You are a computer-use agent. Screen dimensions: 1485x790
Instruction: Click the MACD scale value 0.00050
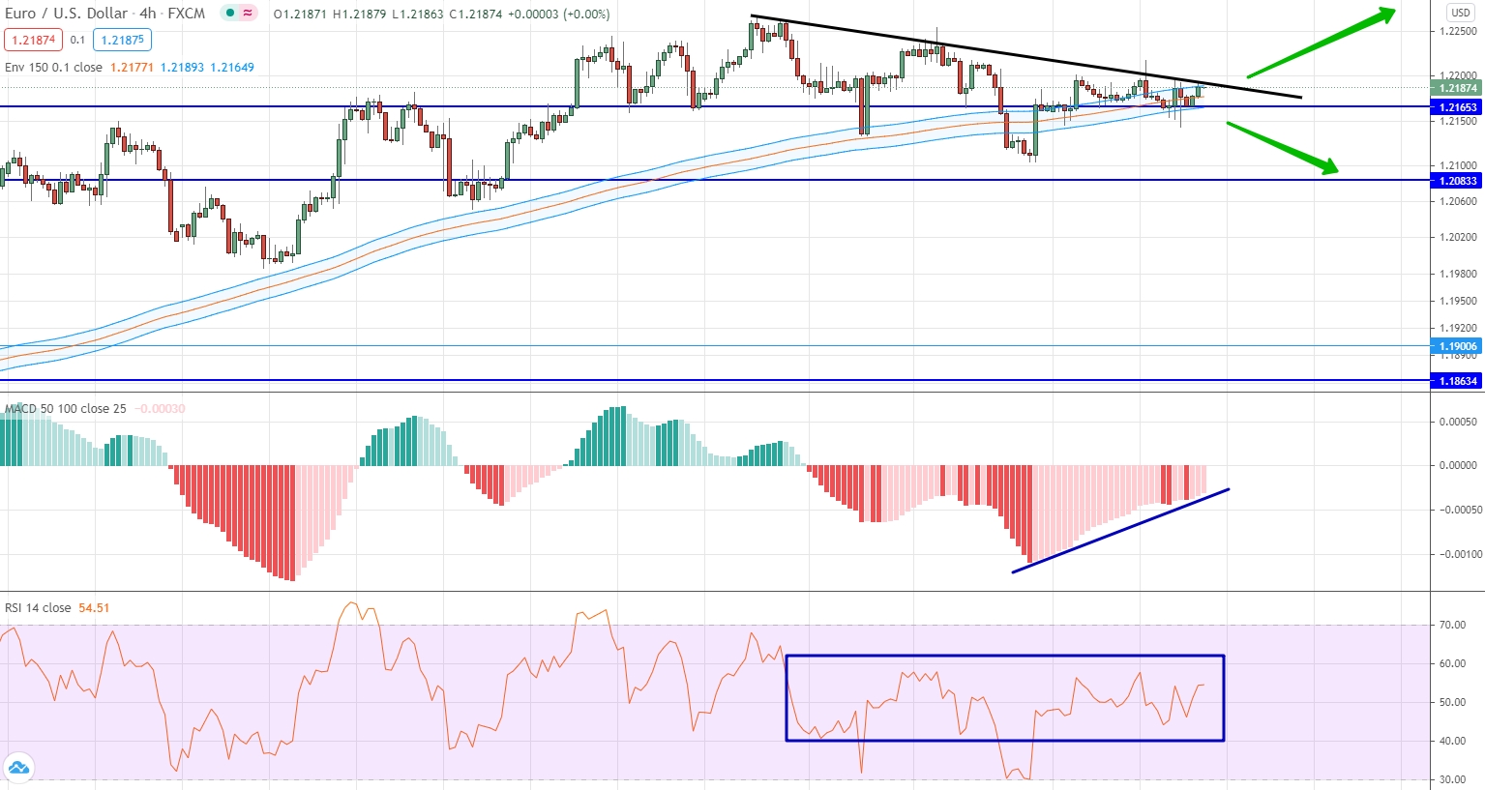point(1458,422)
